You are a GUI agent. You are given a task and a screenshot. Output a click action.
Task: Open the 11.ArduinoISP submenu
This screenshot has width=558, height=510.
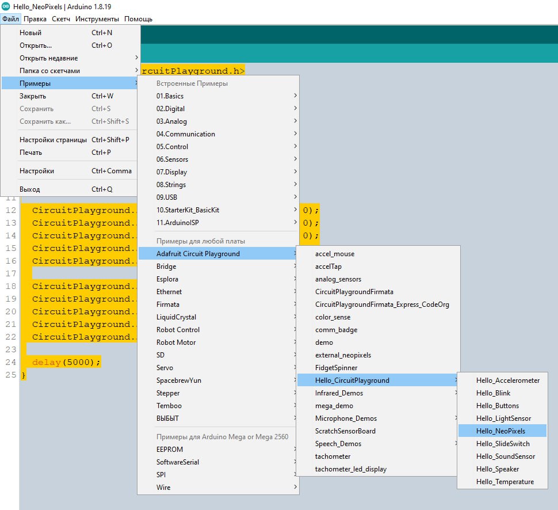pyautogui.click(x=218, y=223)
